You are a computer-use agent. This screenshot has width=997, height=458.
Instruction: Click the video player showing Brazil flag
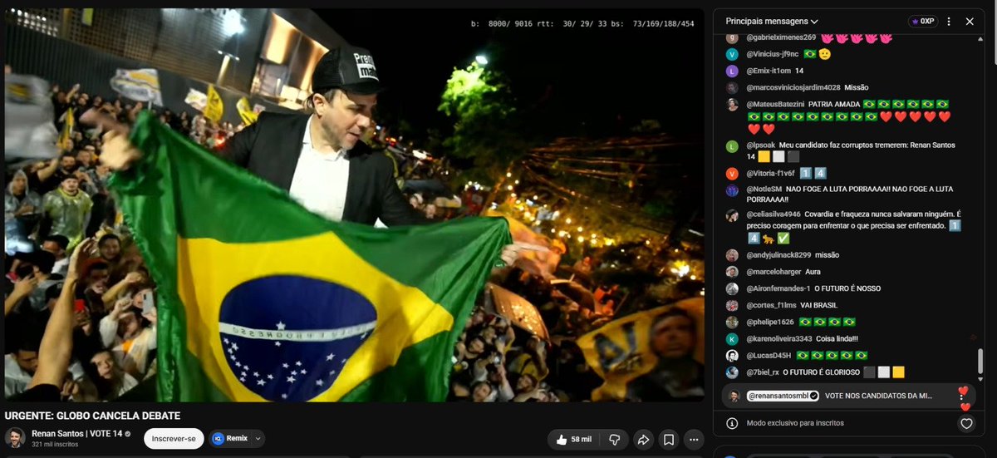tap(354, 206)
